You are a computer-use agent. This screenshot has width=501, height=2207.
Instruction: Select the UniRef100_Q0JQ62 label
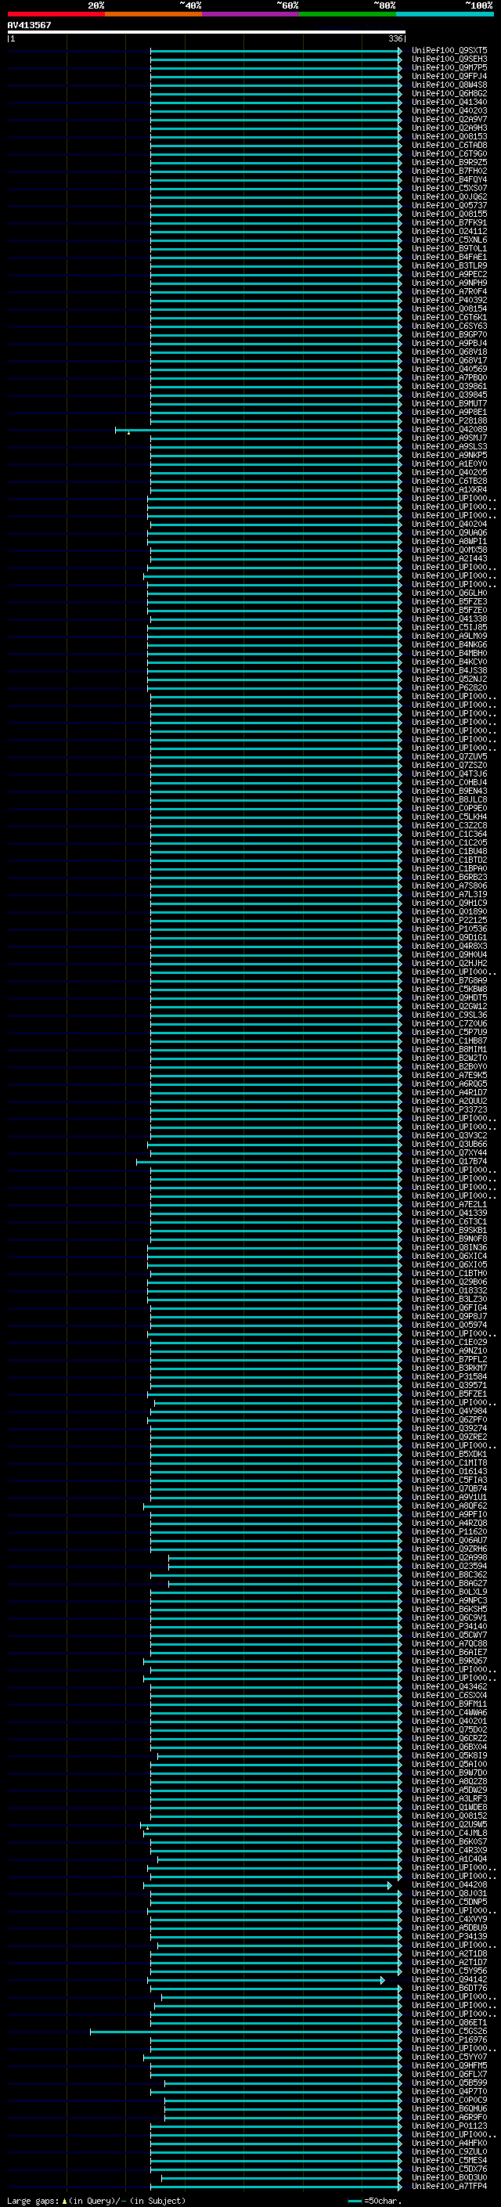(449, 197)
